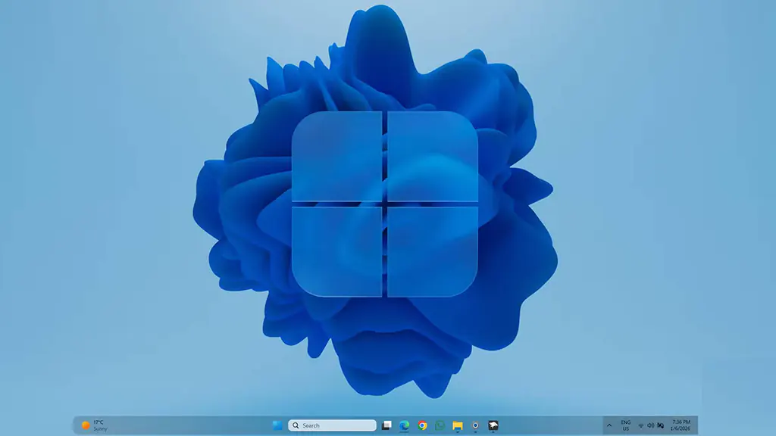Launch the round blue-dot app on taskbar

[476, 425]
